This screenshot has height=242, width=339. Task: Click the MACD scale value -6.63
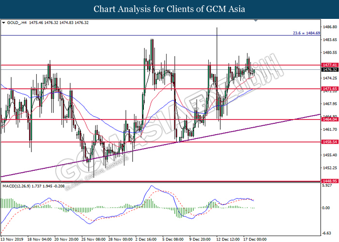coord(327,231)
